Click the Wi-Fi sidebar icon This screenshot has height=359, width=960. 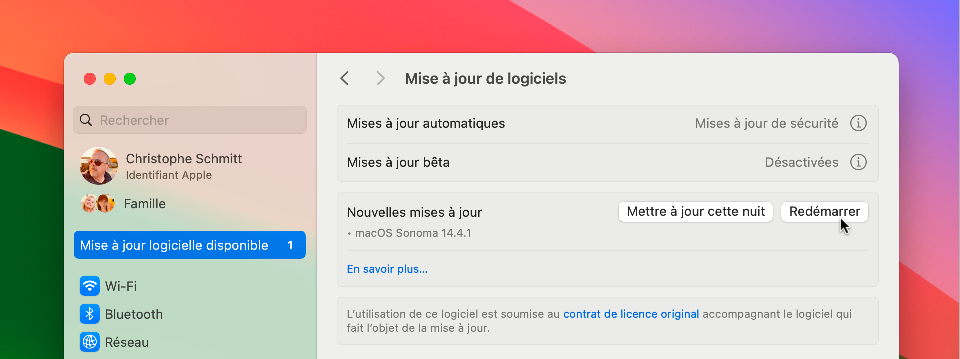[90, 286]
